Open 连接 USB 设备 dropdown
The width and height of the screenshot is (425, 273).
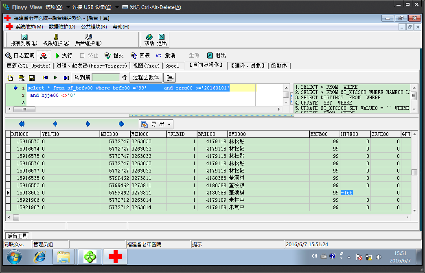click(x=117, y=7)
